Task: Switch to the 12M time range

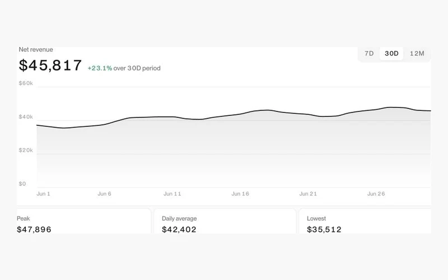Action: coord(417,53)
